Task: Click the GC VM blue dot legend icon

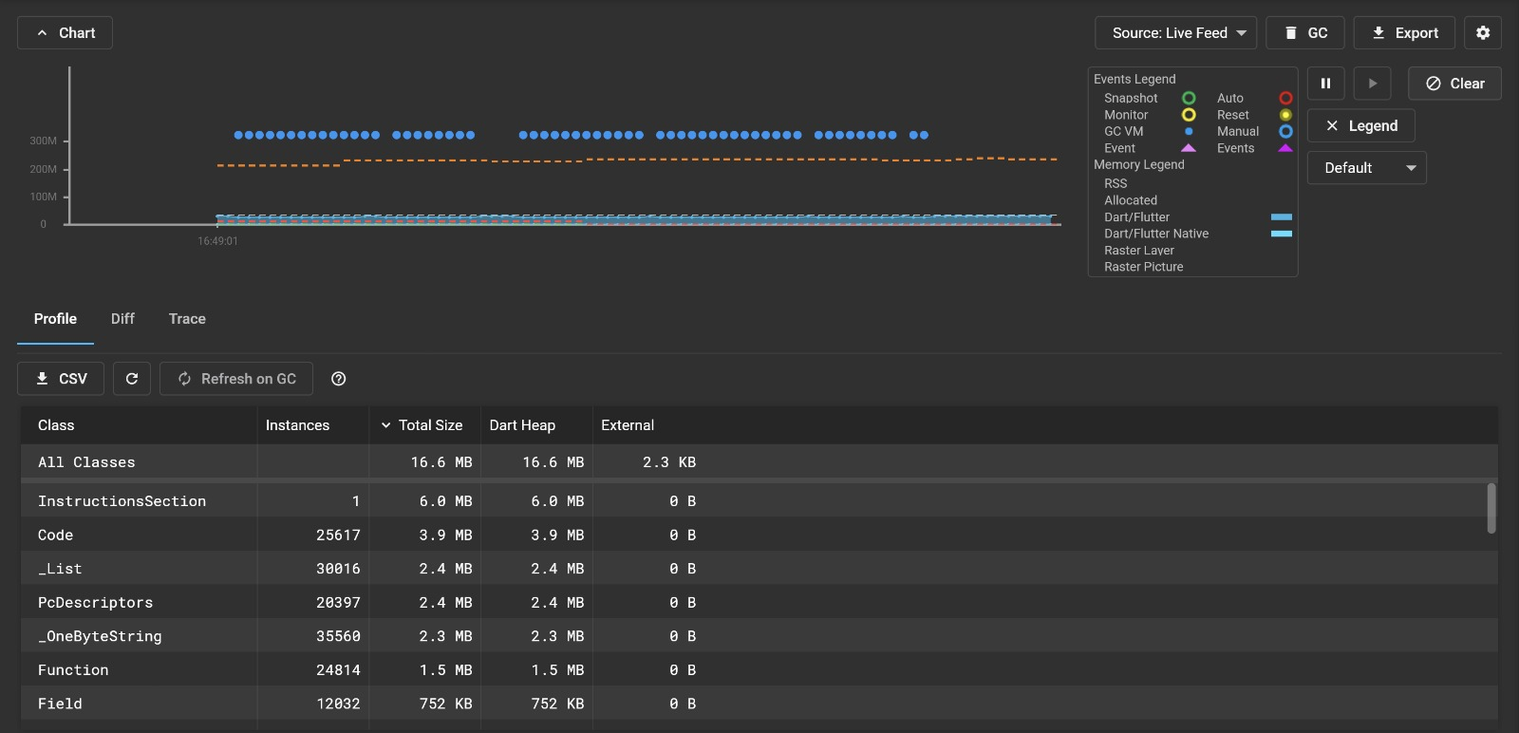Action: point(1189,131)
